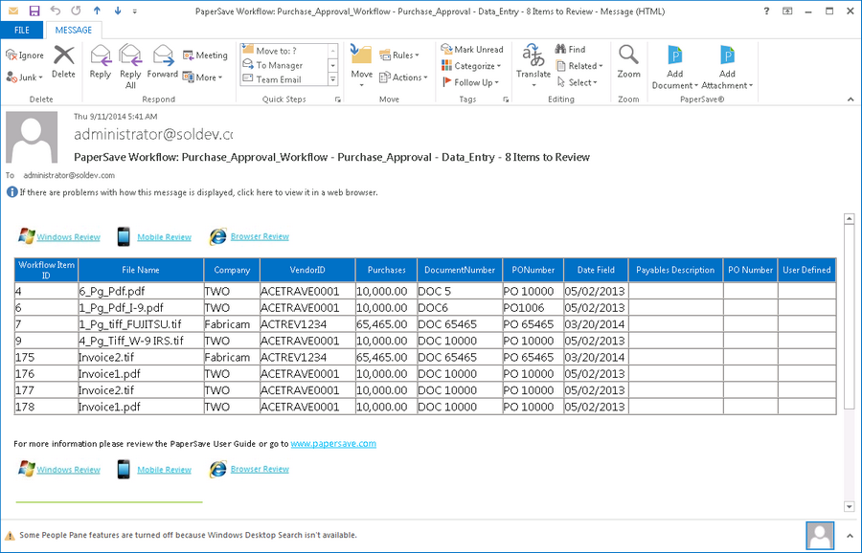Screen dimensions: 862x553
Task: Open the FILE tab
Action: tap(21, 30)
